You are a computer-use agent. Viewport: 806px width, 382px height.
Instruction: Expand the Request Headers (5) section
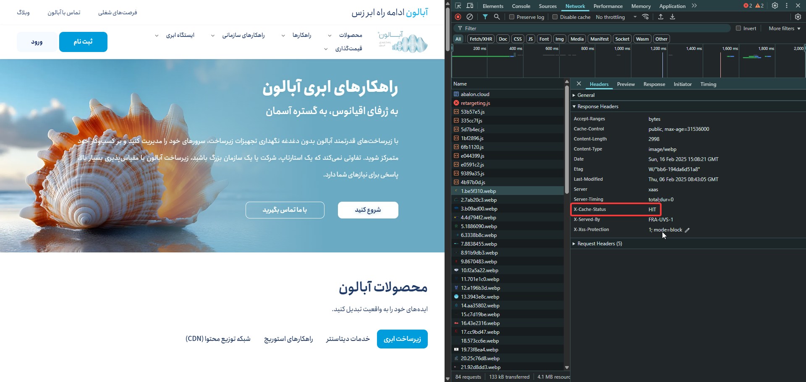(599, 244)
